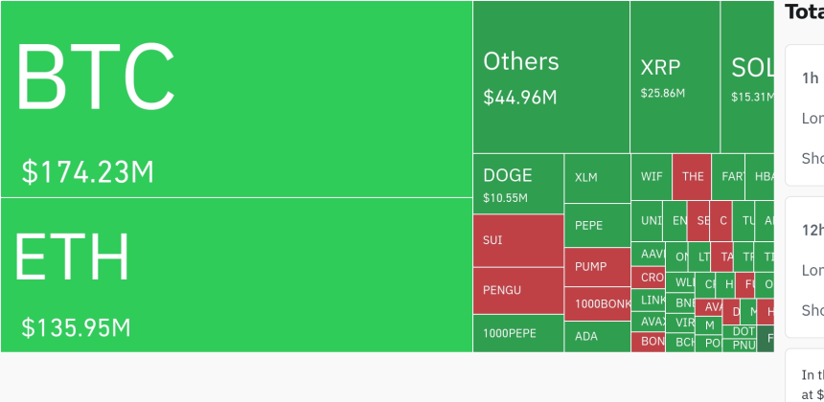Select the red PUMP tile
The height and width of the screenshot is (402, 824).
point(596,267)
